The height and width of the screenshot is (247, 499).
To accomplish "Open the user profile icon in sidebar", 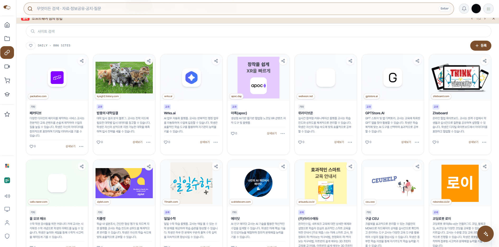I will click(7, 223).
